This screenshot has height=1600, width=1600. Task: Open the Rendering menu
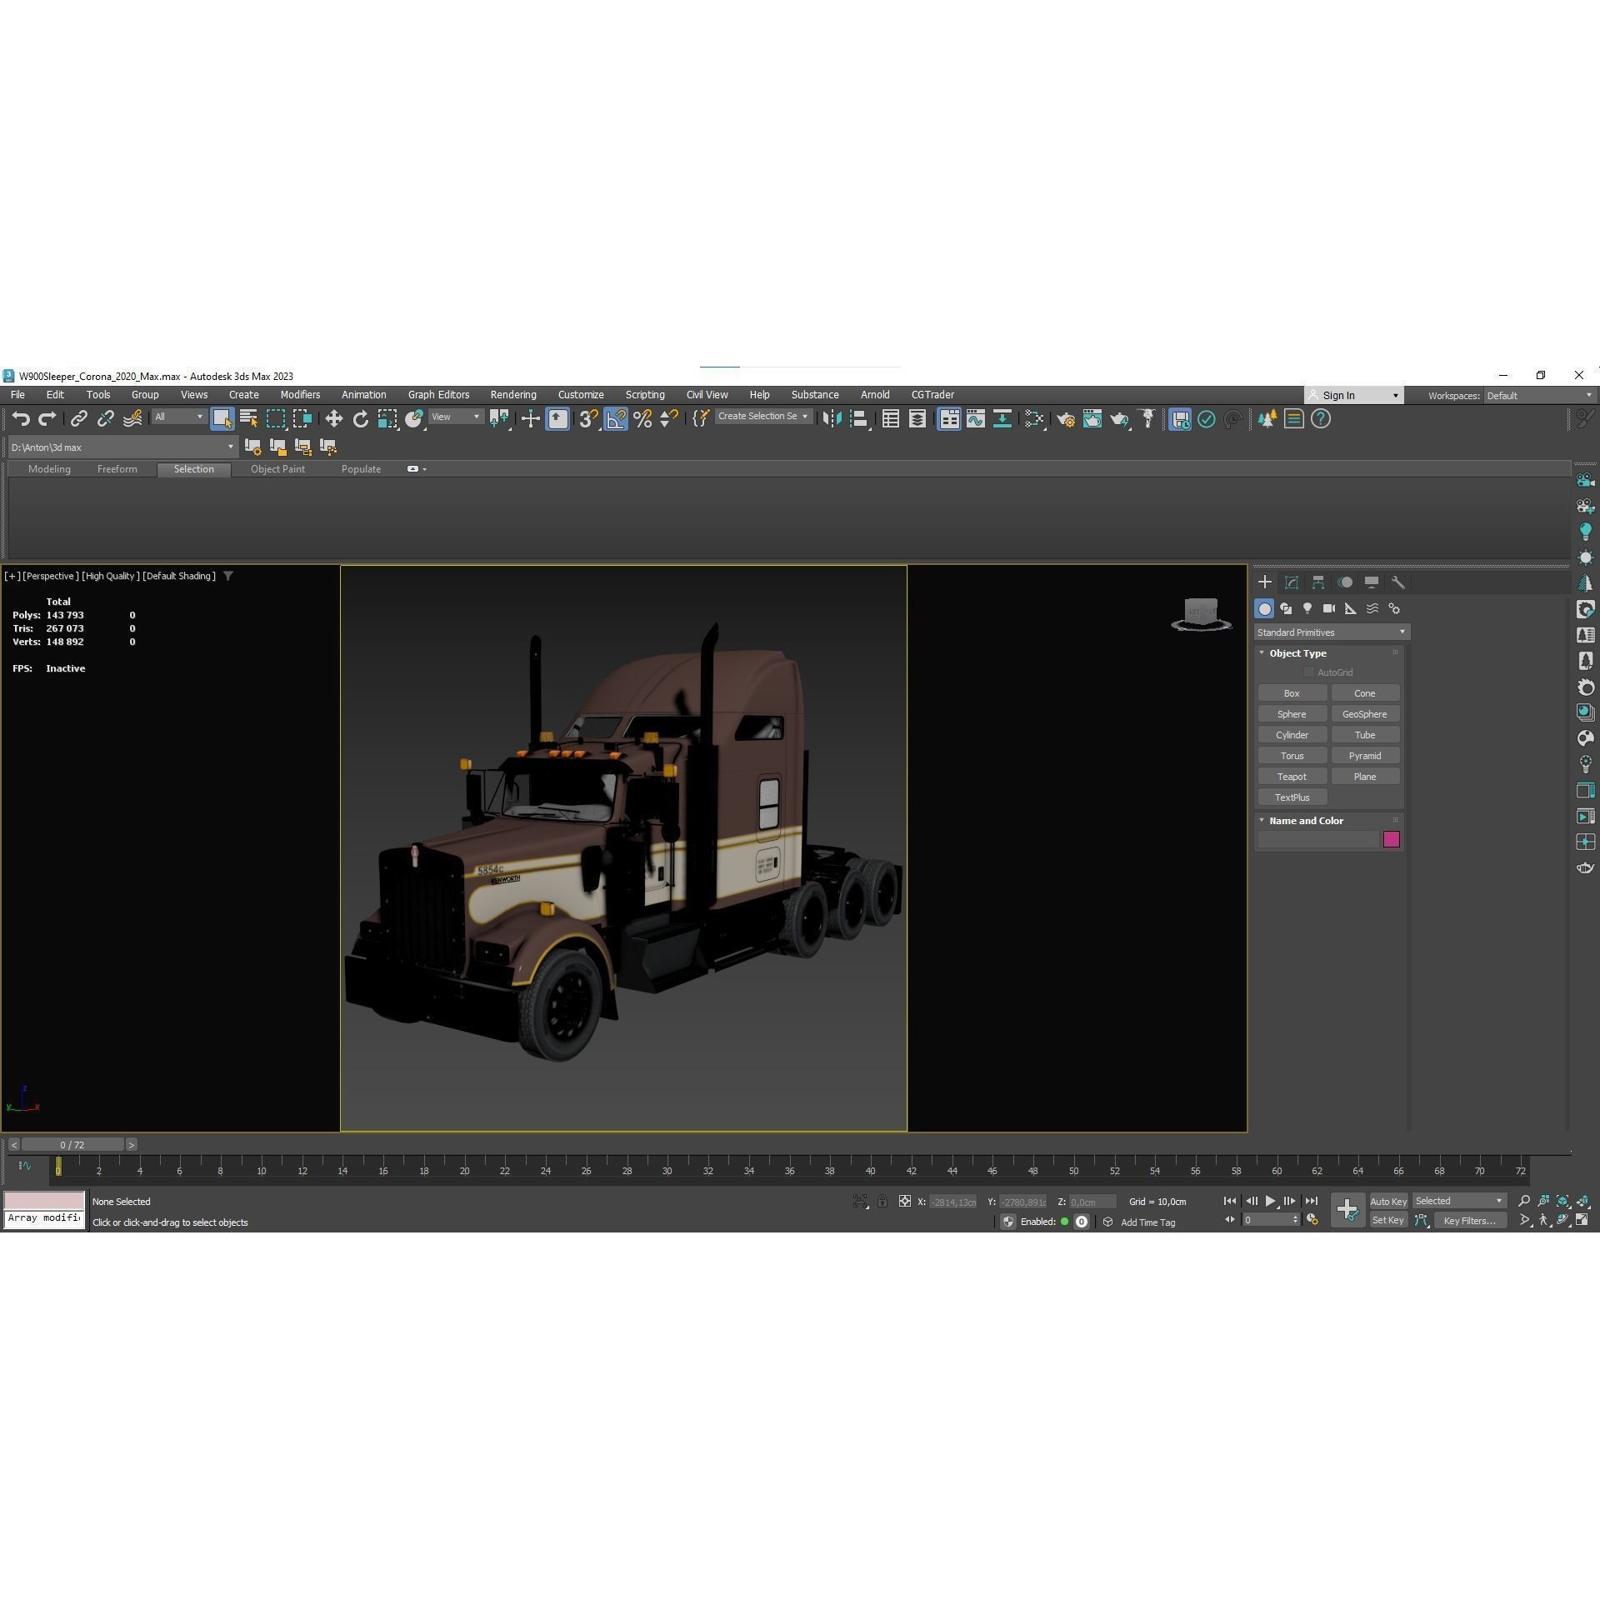pyautogui.click(x=513, y=394)
